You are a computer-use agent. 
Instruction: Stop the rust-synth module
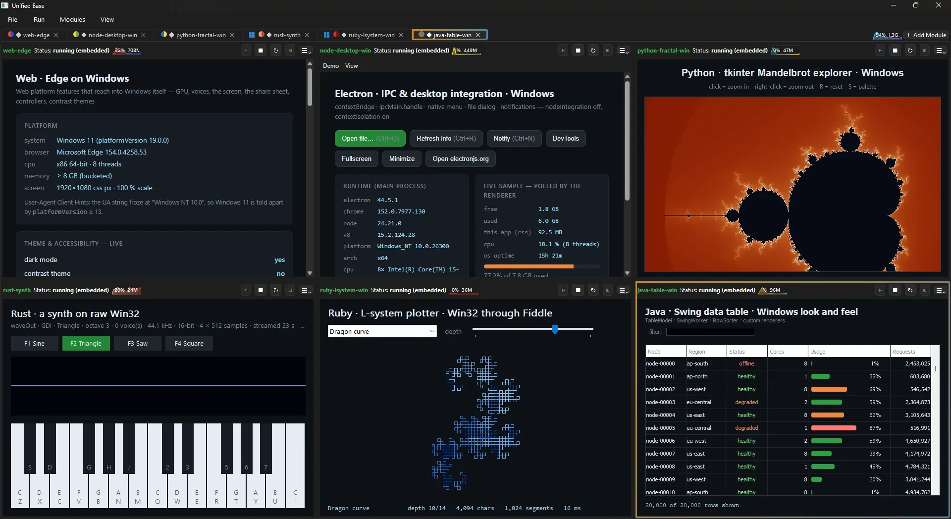click(261, 290)
